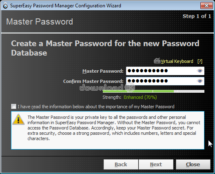Click the yellow warning triangle icon
The width and height of the screenshot is (215, 174).
[18, 119]
